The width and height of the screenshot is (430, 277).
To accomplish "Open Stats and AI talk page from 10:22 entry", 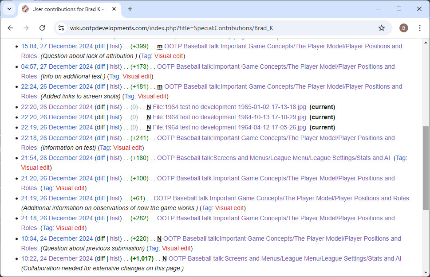I will [x=284, y=259].
